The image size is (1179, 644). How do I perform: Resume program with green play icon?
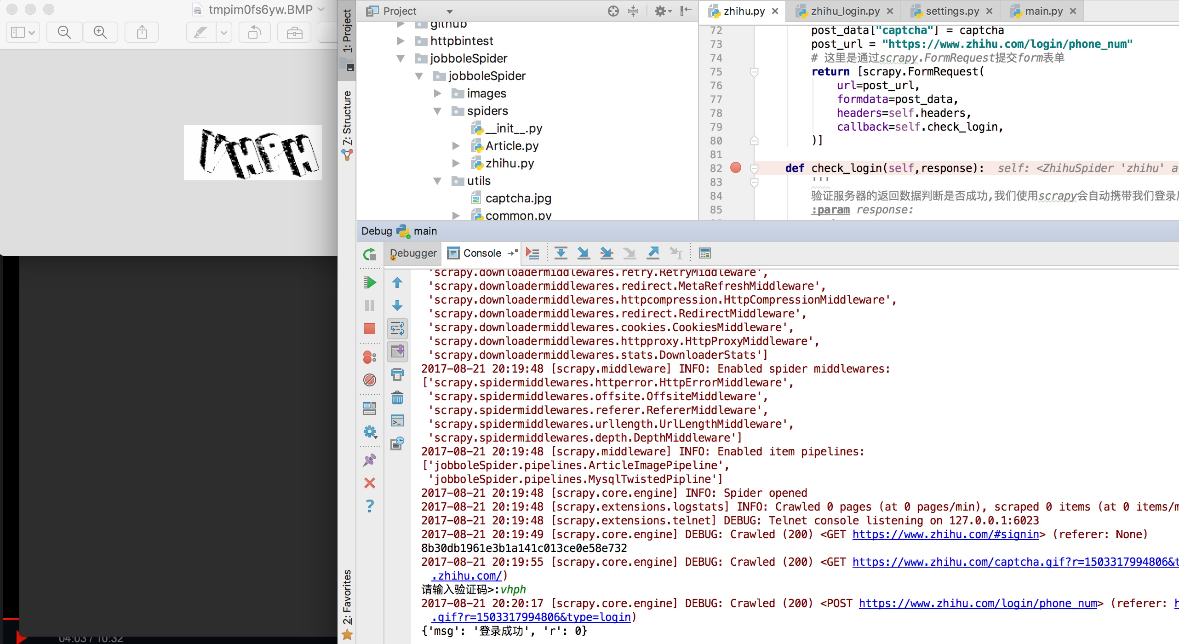point(369,282)
